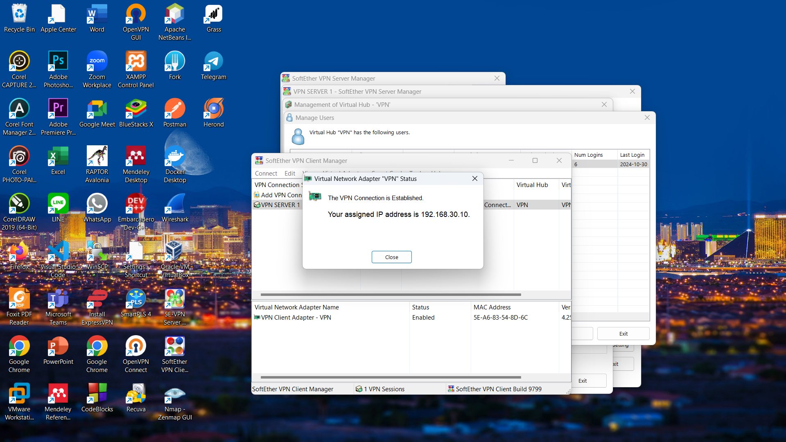
Task: Close the VPN Status dialog with Close button
Action: (x=391, y=257)
